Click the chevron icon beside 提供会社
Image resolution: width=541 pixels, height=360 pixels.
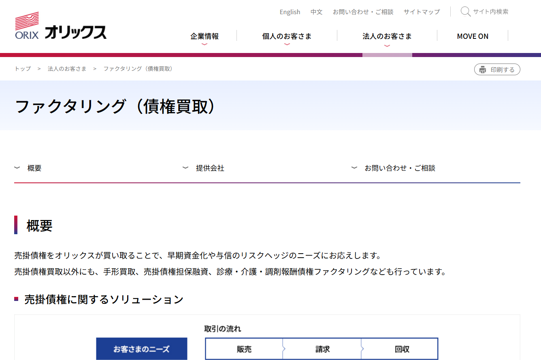point(185,168)
